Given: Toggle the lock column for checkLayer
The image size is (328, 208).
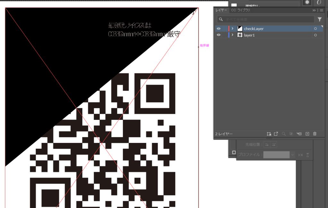Looking at the screenshot, I should tap(225, 29).
